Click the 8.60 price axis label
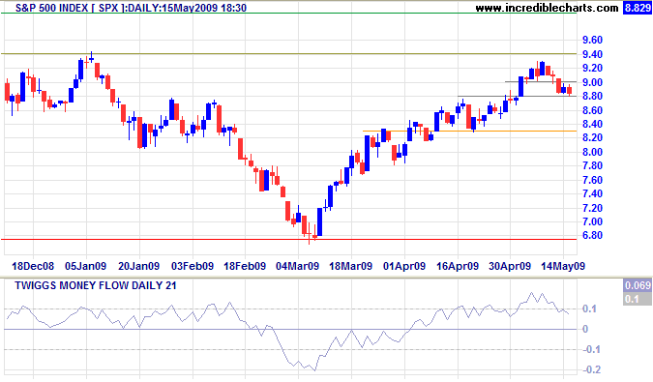The width and height of the screenshot is (653, 382). (x=592, y=110)
